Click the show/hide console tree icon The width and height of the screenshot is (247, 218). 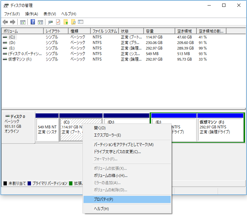[x=23, y=22]
